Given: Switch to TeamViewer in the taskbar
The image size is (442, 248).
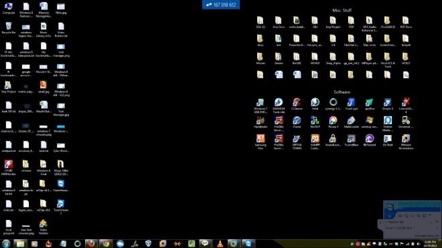Looking at the screenshot, I should pyautogui.click(x=248, y=244).
